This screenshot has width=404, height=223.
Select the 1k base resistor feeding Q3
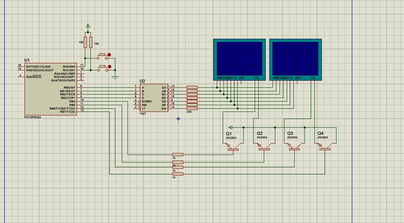pos(178,167)
